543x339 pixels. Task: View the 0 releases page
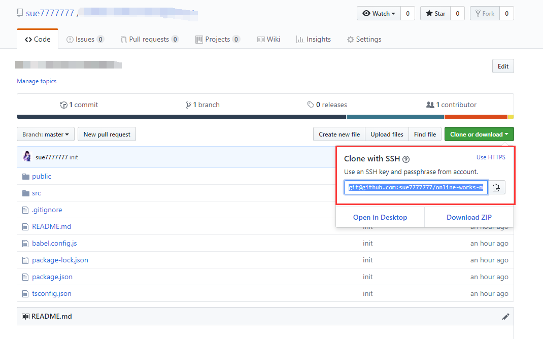point(327,105)
